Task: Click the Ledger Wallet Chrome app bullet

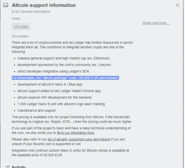Action: pos(59,91)
